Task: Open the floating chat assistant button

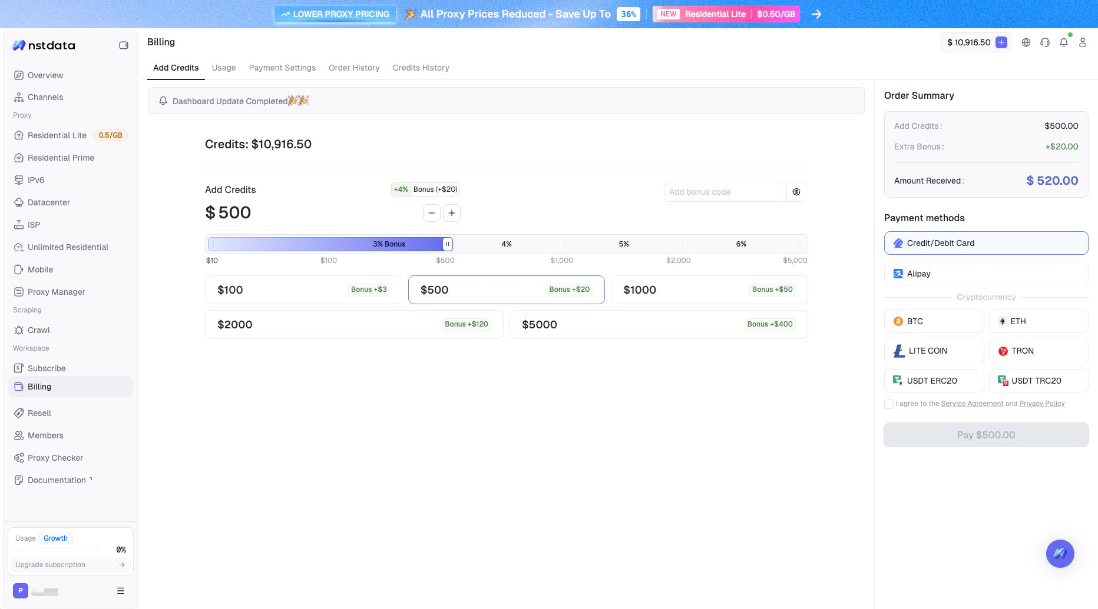Action: click(x=1060, y=554)
